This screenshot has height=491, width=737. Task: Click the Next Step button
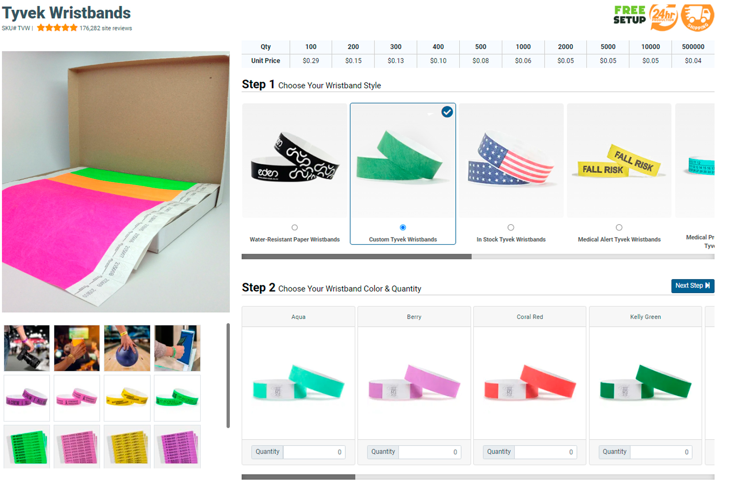[692, 286]
